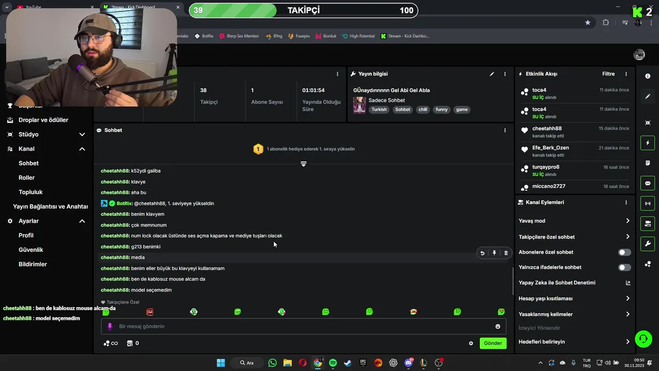
Task: Collapse the Kanal menu section
Action: pyautogui.click(x=82, y=149)
